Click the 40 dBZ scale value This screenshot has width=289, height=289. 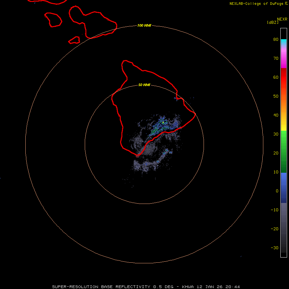coord(276,115)
